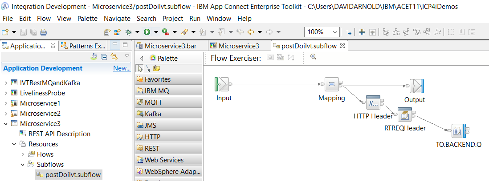This screenshot has height=181, width=489.
Task: Click the Debug bug icon
Action: click(x=129, y=31)
